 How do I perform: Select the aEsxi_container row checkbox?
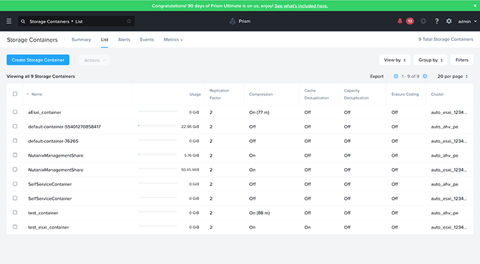point(15,112)
